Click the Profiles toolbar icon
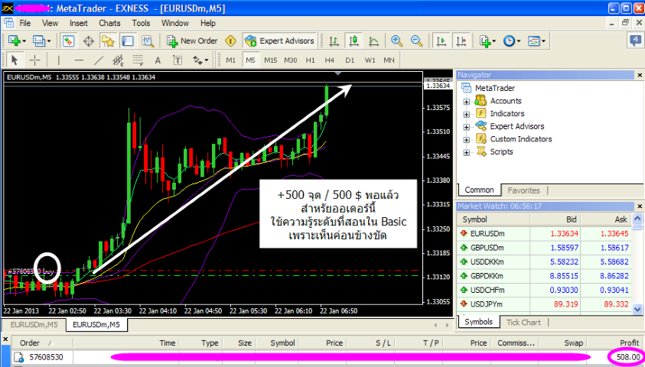Screen dimensions: 645x367 tap(41, 41)
